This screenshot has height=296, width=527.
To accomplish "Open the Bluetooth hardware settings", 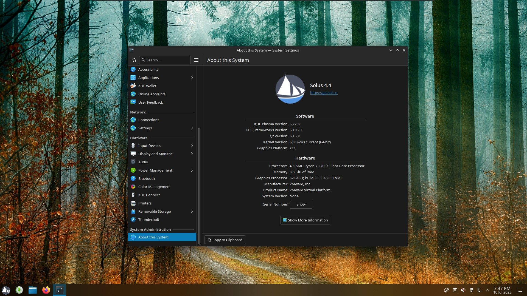I will pyautogui.click(x=146, y=178).
